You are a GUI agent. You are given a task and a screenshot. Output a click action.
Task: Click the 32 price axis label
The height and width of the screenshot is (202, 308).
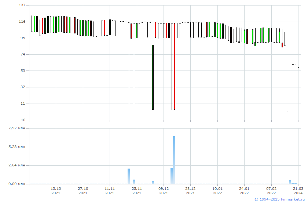tap(23, 87)
